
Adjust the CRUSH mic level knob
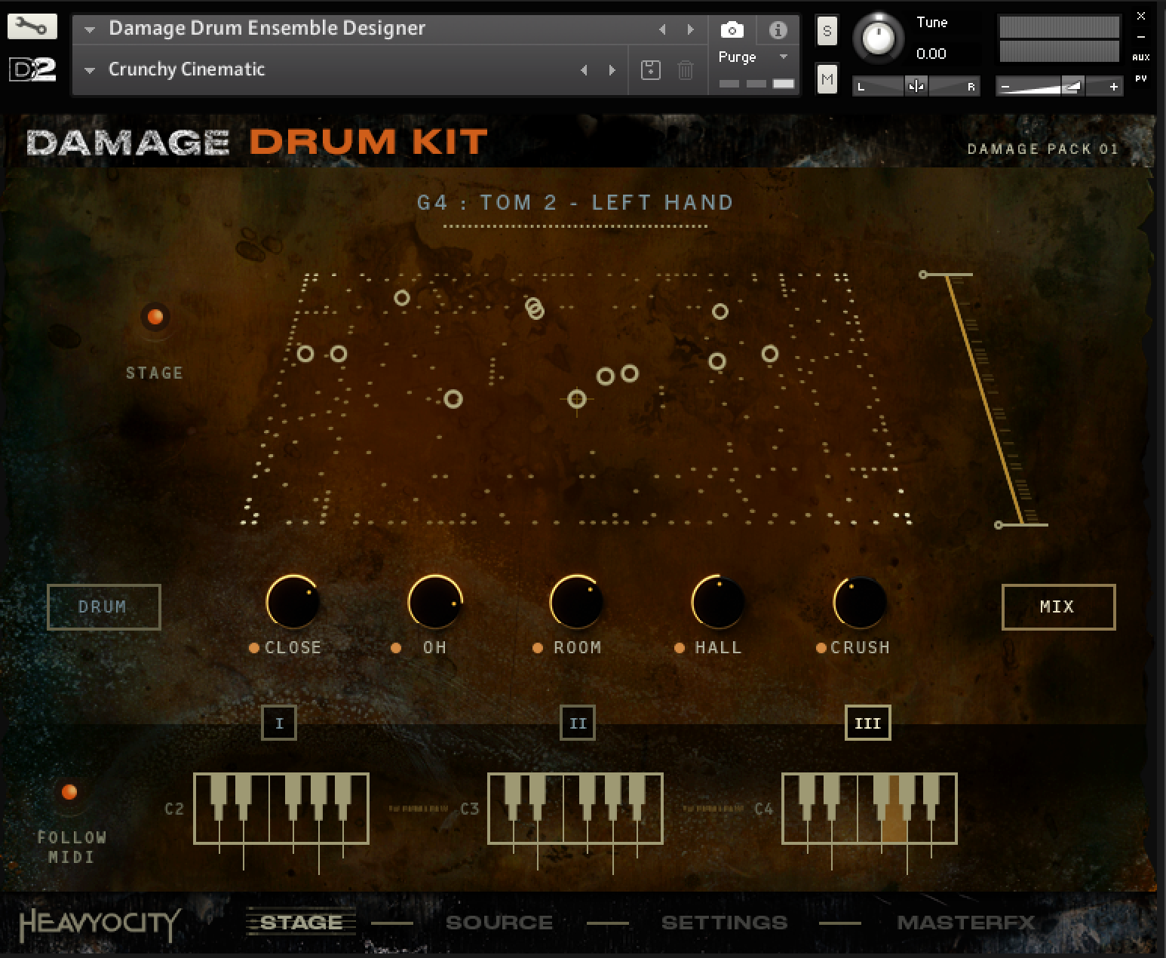pos(860,602)
